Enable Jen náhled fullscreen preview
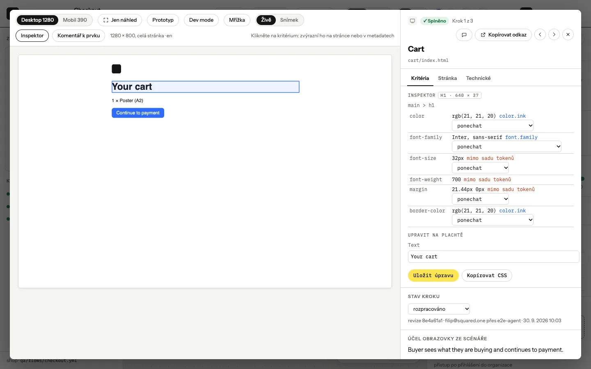The image size is (591, 369). (x=120, y=20)
